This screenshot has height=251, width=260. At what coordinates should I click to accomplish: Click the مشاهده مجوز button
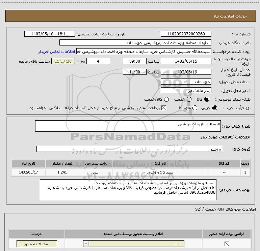coord(37,244)
